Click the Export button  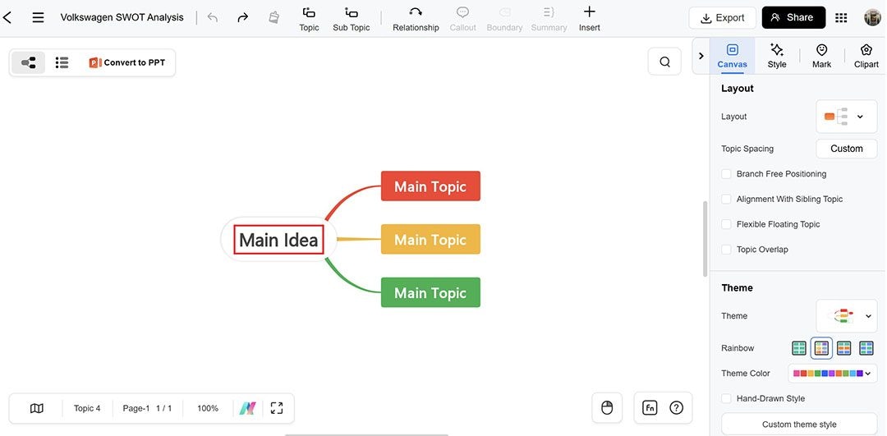click(x=723, y=17)
